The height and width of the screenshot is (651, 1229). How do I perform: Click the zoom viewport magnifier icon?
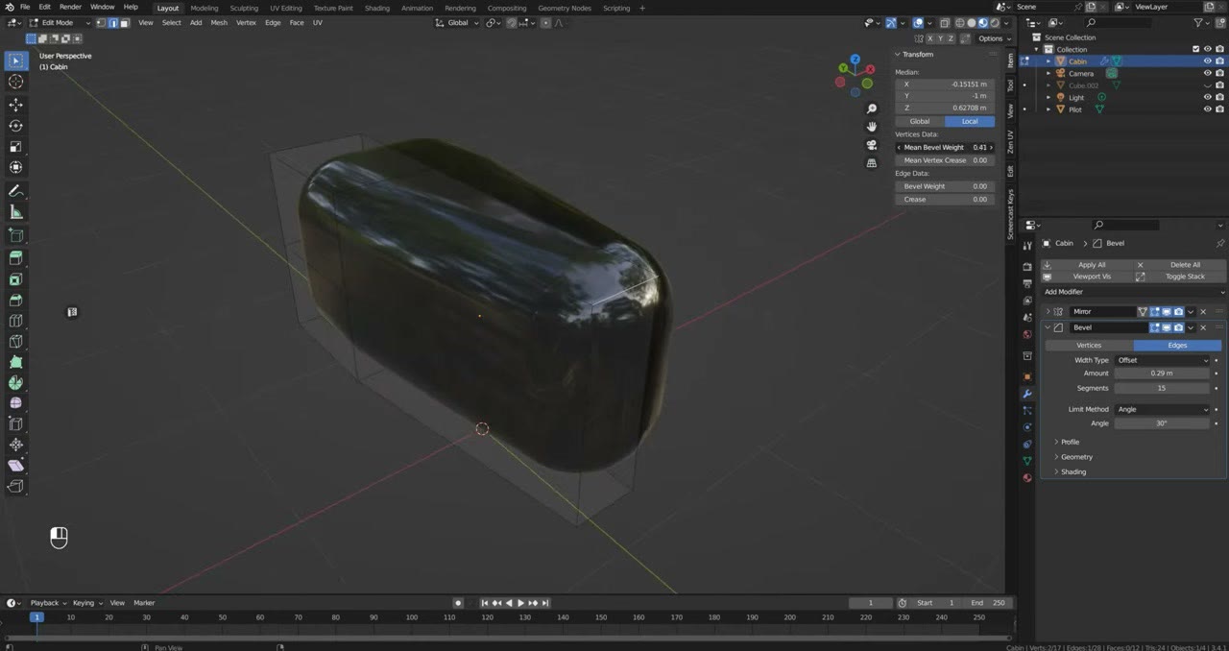coord(871,108)
